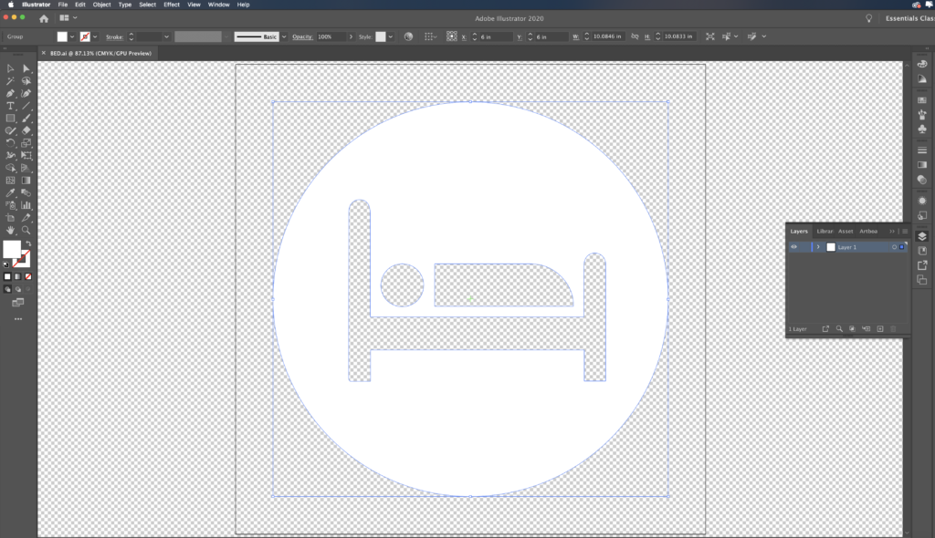Open the New Layer button in Layers panel

tap(879, 328)
